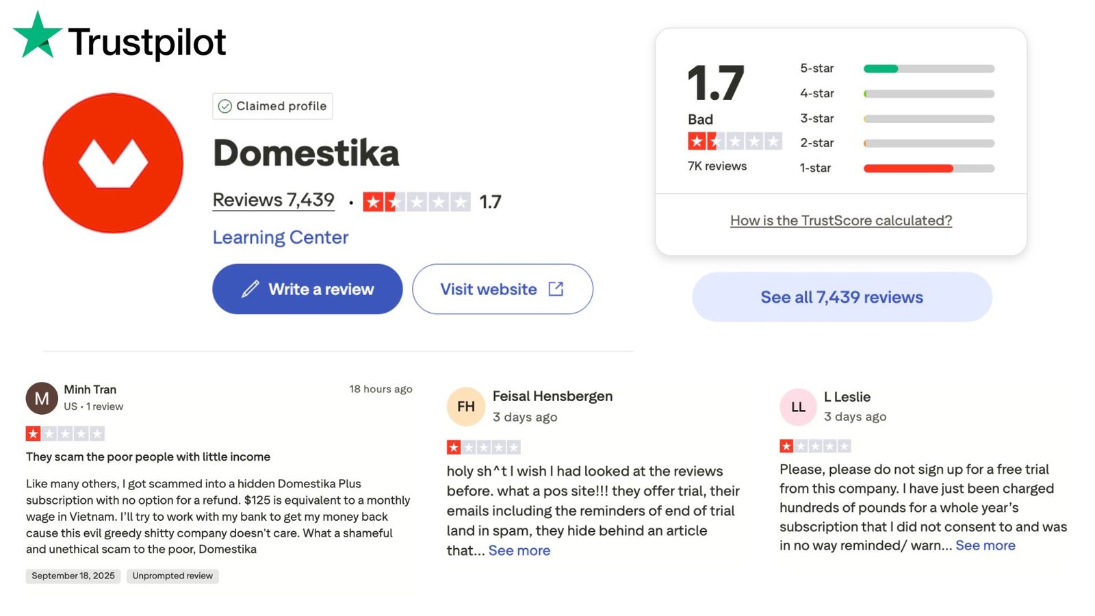Viewport: 1095px width, 616px height.
Task: Click L Leslie's LL avatar
Action: [x=798, y=407]
